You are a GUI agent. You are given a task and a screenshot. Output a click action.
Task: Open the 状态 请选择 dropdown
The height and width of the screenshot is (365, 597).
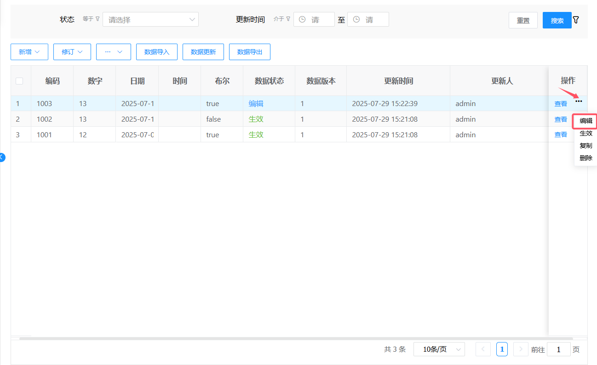click(150, 20)
